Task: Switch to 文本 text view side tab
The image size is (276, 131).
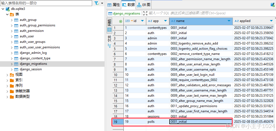Action: 109,41
